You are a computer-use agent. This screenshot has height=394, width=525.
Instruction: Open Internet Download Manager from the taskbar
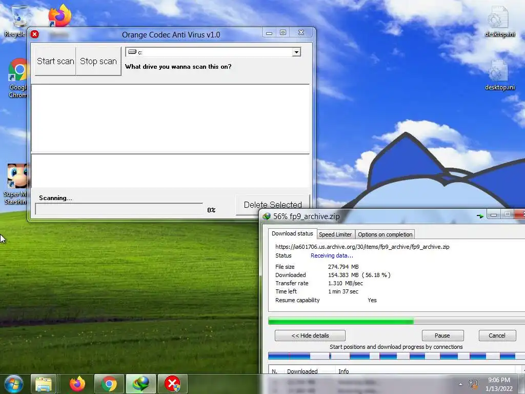pos(140,384)
